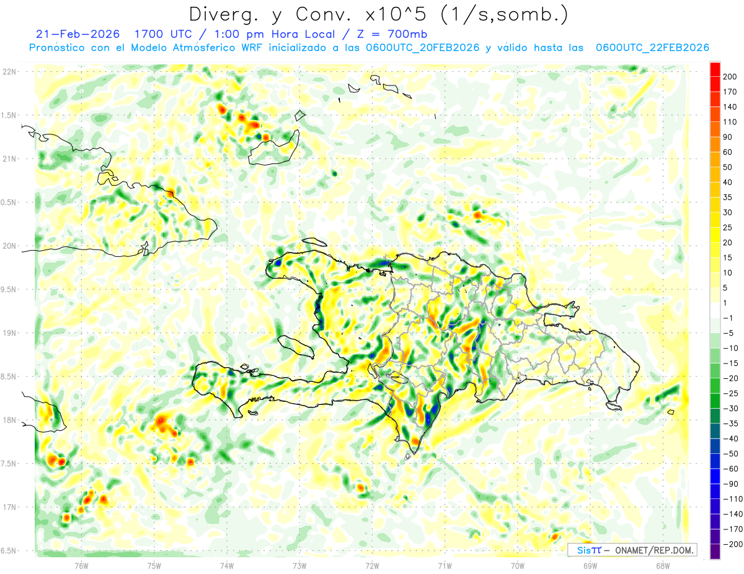Click the '75W' longitude label

click(x=154, y=565)
